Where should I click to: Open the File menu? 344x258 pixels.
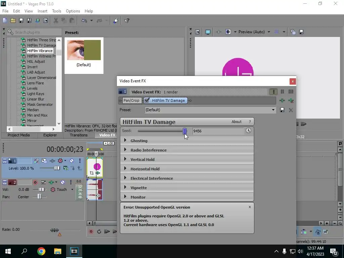pos(5,11)
